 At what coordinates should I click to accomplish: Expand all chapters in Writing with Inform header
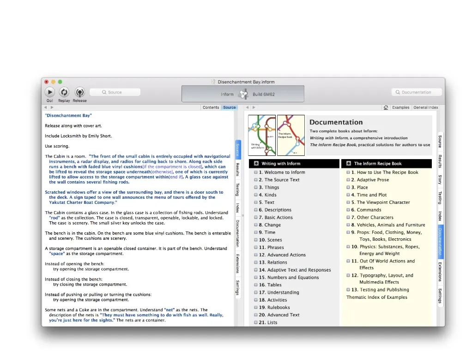pyautogui.click(x=256, y=163)
